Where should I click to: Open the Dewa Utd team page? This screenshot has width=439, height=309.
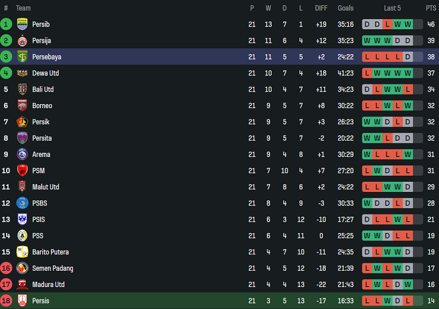coord(46,73)
